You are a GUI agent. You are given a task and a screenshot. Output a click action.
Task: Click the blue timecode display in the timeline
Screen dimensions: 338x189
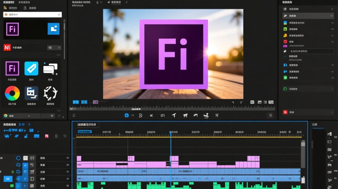click(85, 132)
